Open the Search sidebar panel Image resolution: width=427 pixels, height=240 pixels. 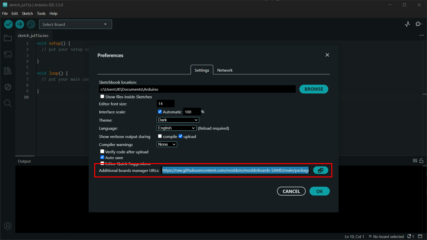8,103
